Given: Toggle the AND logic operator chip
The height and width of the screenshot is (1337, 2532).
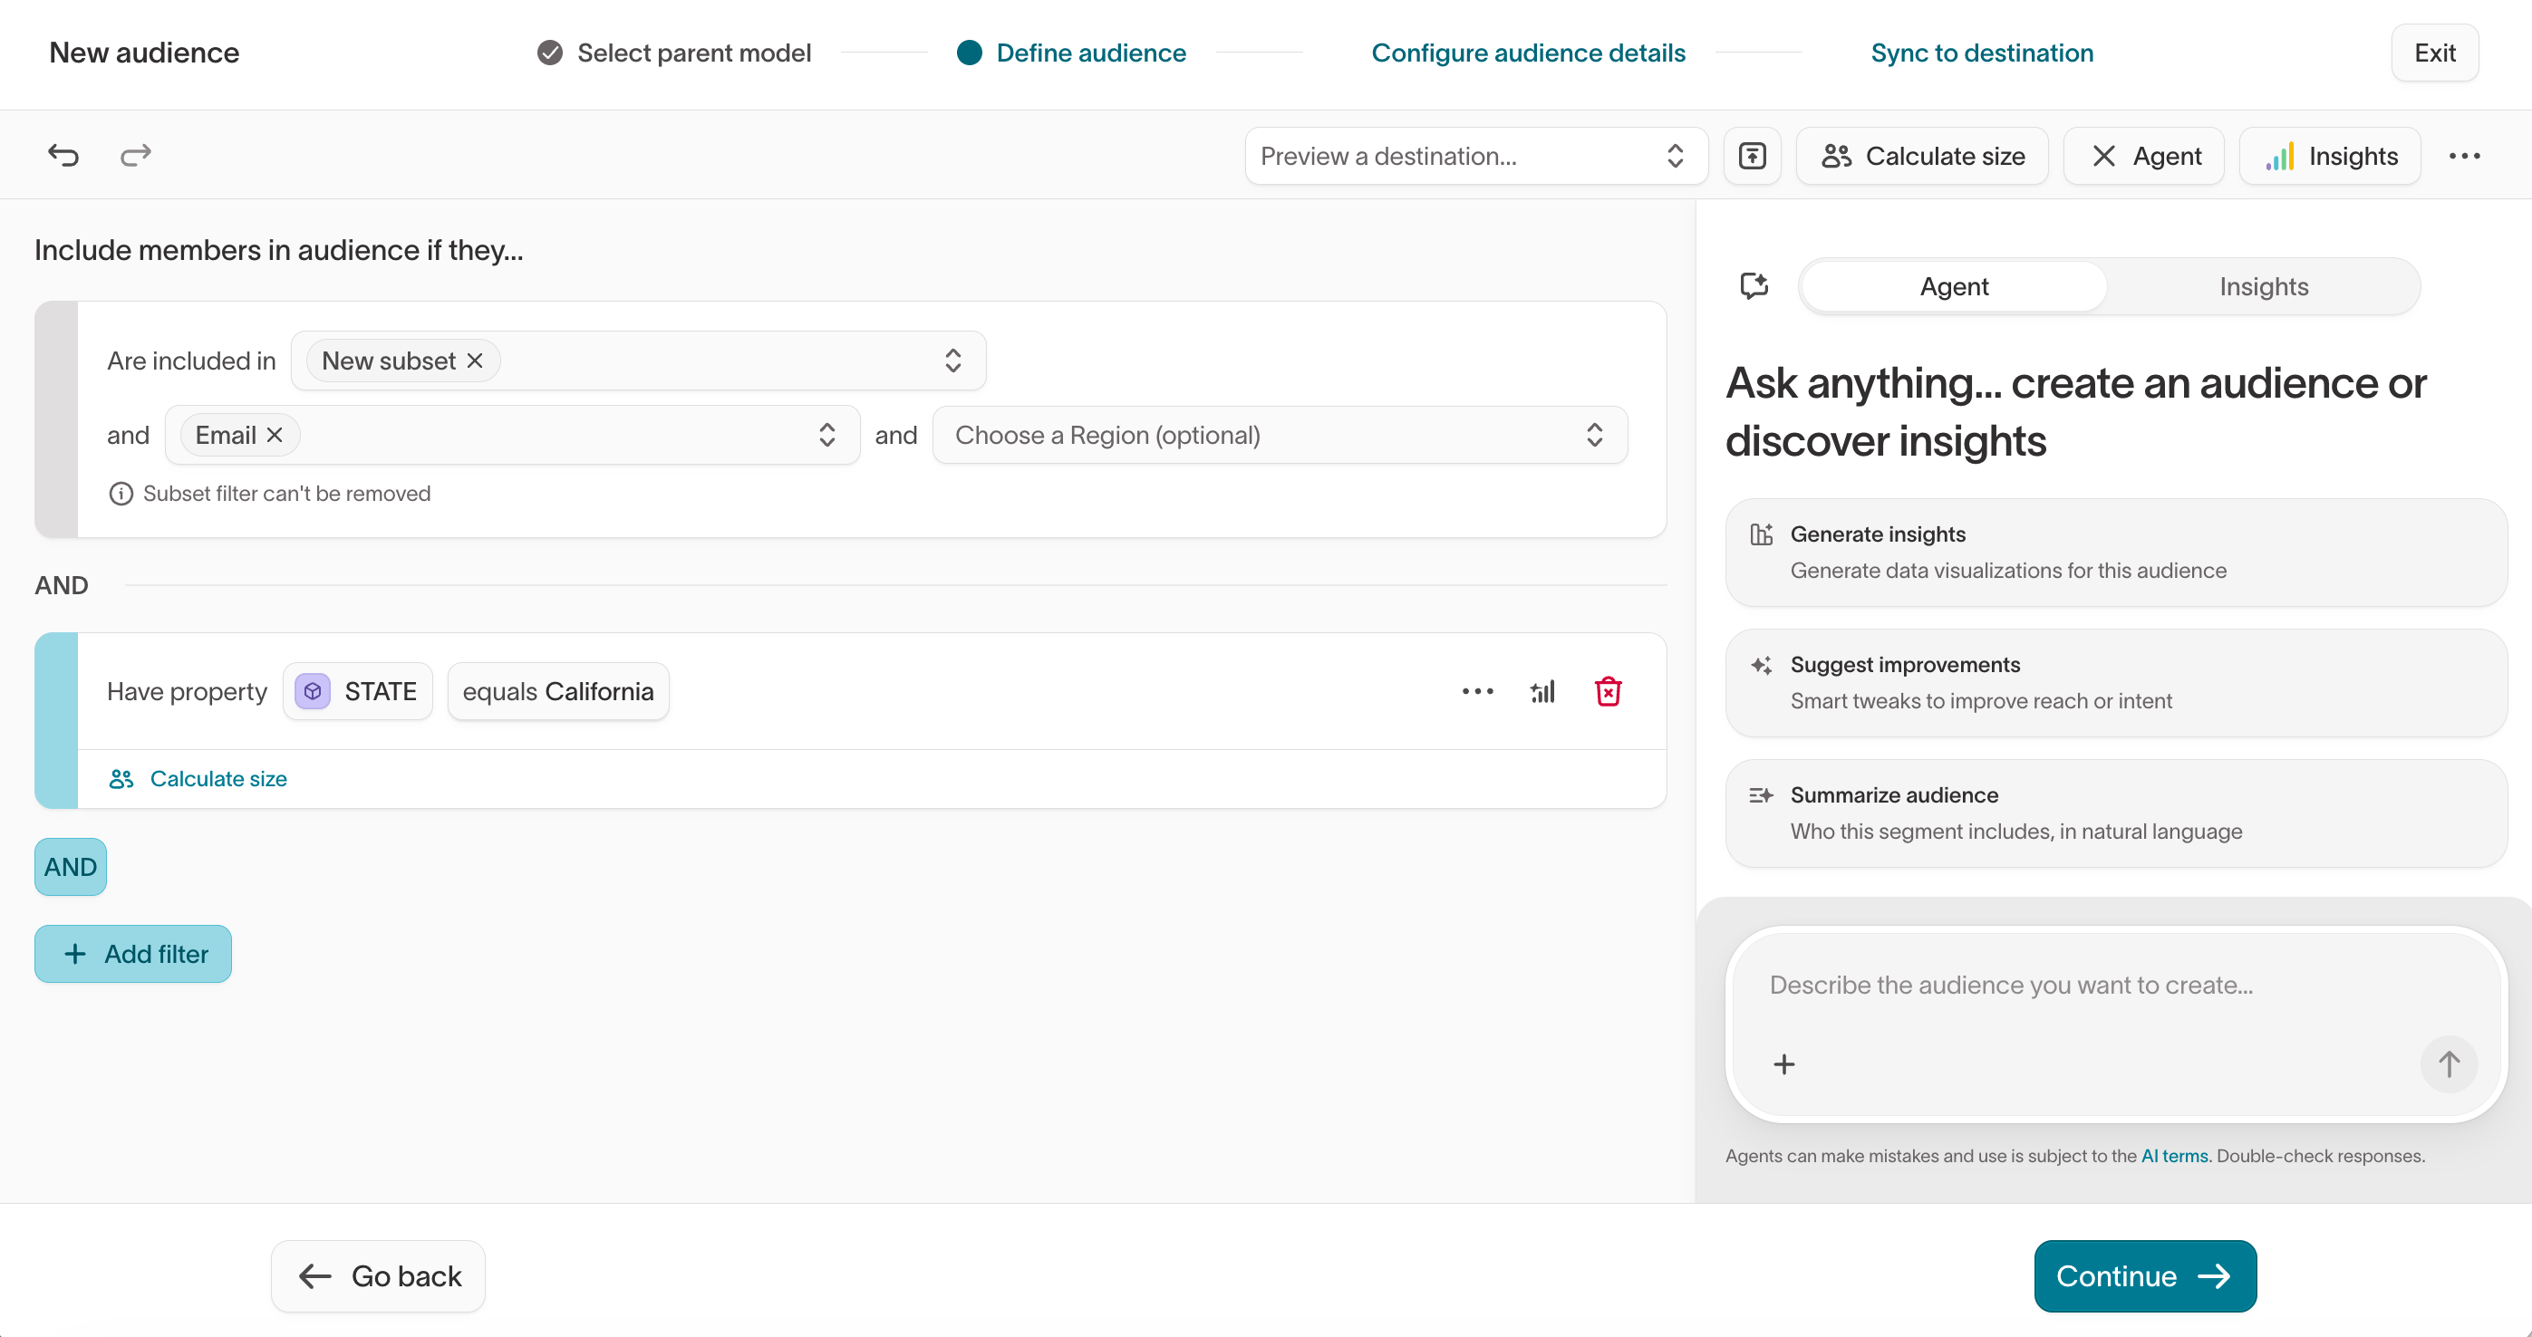Looking at the screenshot, I should tap(71, 867).
